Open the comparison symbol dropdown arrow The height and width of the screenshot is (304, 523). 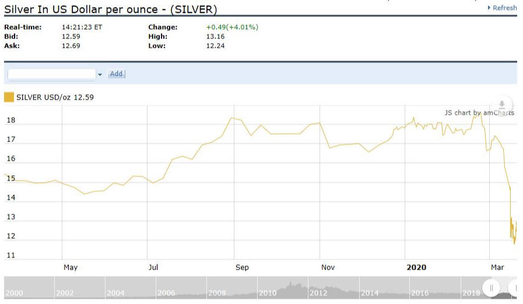coord(100,75)
